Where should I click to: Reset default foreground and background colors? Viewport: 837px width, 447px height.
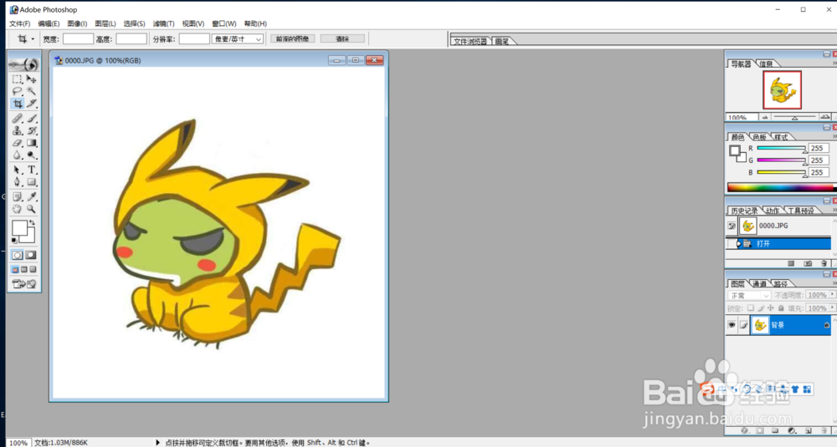[14, 241]
